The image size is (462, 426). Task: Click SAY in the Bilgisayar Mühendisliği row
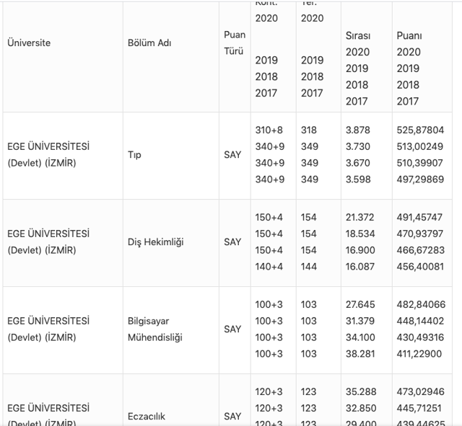[232, 329]
